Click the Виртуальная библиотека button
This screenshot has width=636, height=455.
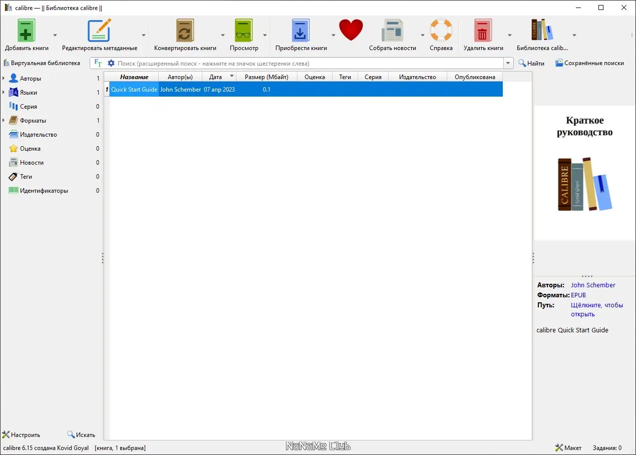[42, 63]
